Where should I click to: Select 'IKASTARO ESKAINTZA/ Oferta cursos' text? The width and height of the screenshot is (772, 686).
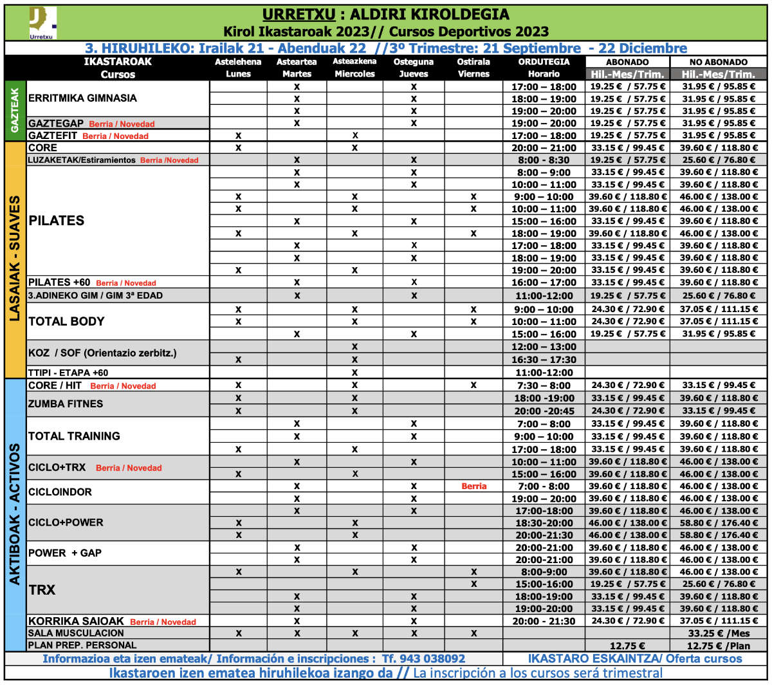[x=635, y=658]
